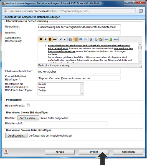
Task: Insert bulleted list via toolbar icon
Action: [70, 39]
